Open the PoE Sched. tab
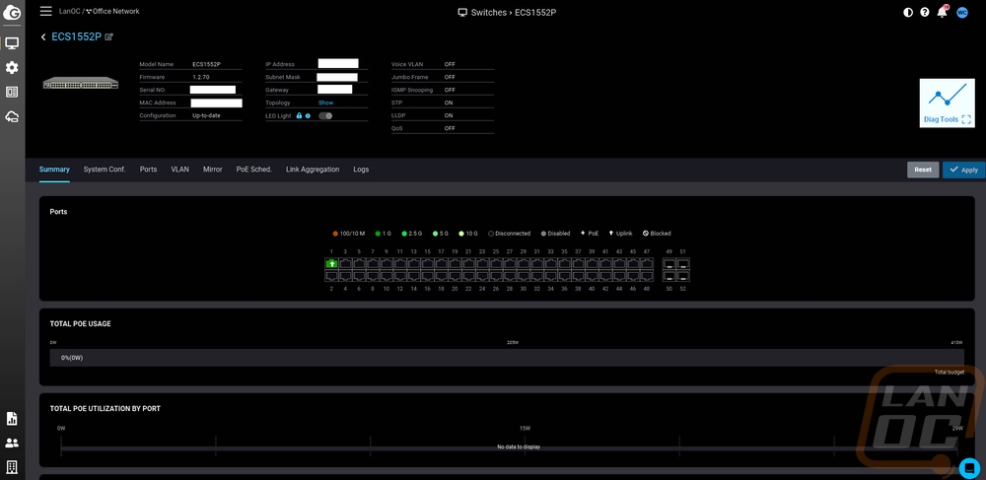The height and width of the screenshot is (480, 986). 253,170
